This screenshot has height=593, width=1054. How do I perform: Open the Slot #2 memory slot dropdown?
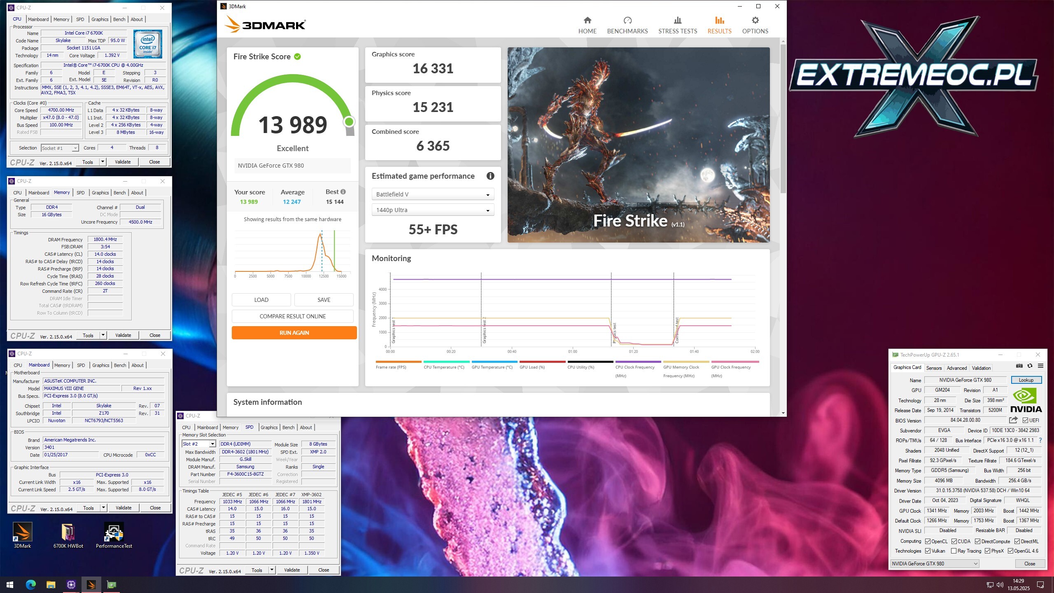(x=199, y=444)
